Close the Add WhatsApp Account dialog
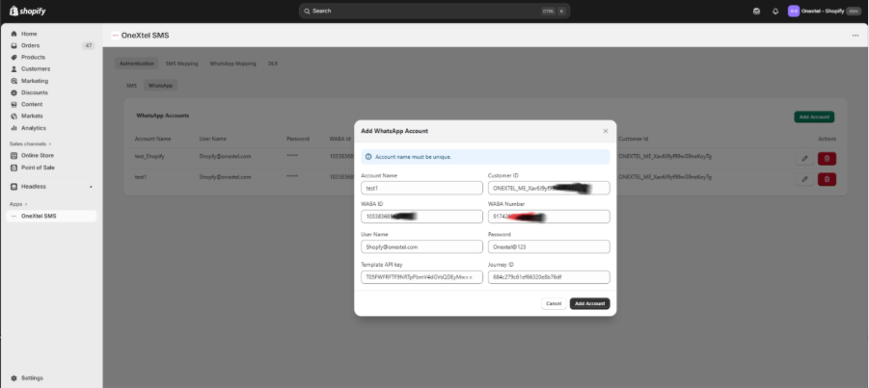Image resolution: width=869 pixels, height=388 pixels. click(606, 130)
